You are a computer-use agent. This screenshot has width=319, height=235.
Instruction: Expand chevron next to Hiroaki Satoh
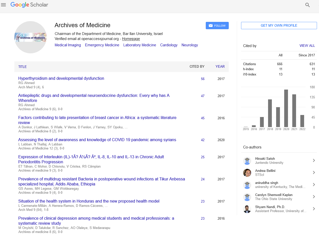pyautogui.click(x=314, y=161)
